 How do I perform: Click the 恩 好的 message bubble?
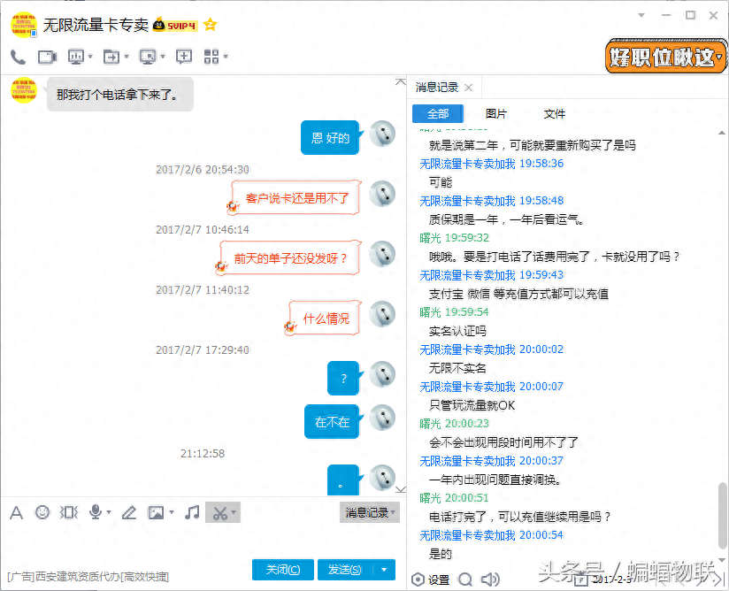(331, 138)
